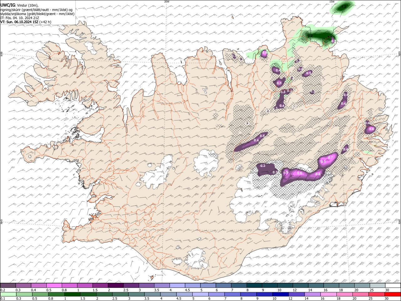The height and width of the screenshot is (301, 401).
Task: Click the 25 swatch in lower legend row
Action: click(x=376, y=294)
